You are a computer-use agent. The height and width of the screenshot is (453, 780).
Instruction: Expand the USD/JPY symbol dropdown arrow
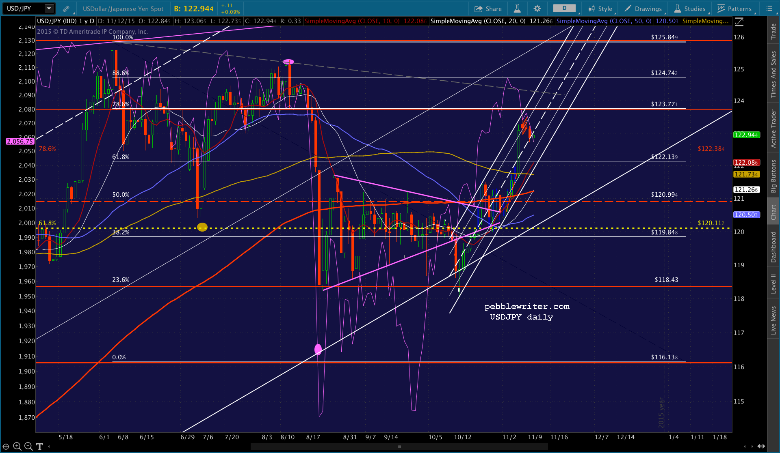pos(49,9)
